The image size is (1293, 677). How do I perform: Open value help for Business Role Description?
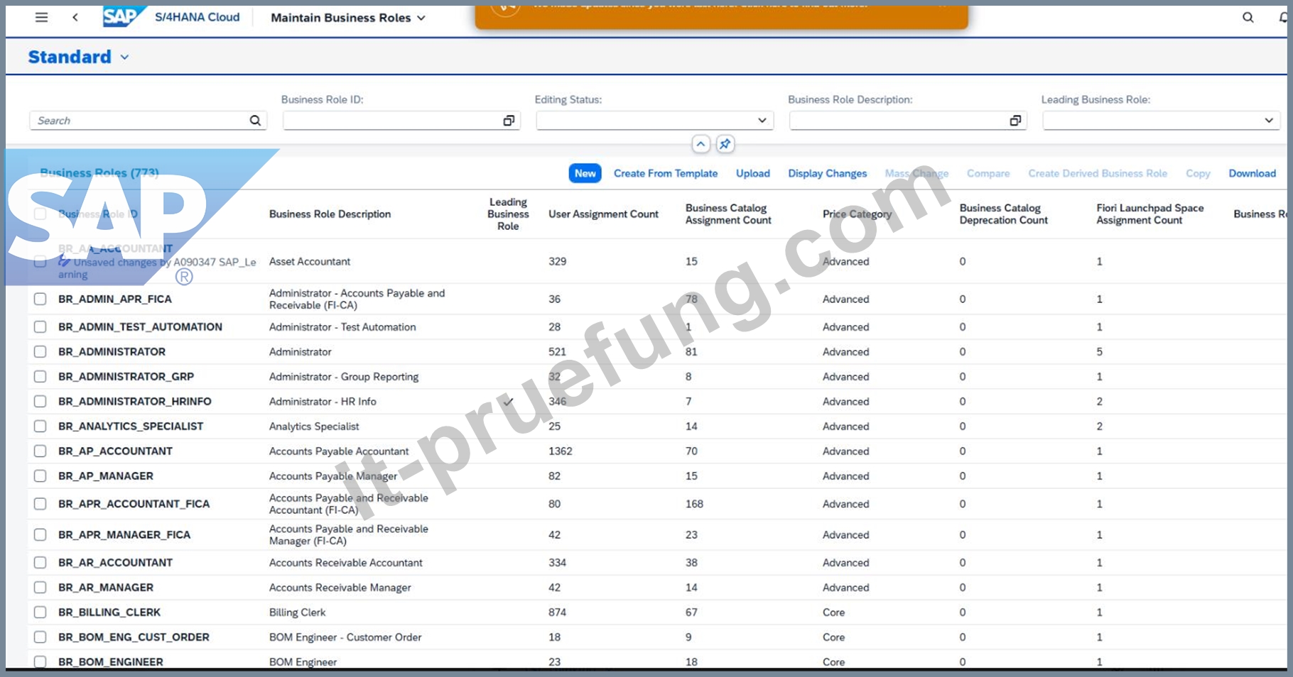click(1015, 121)
